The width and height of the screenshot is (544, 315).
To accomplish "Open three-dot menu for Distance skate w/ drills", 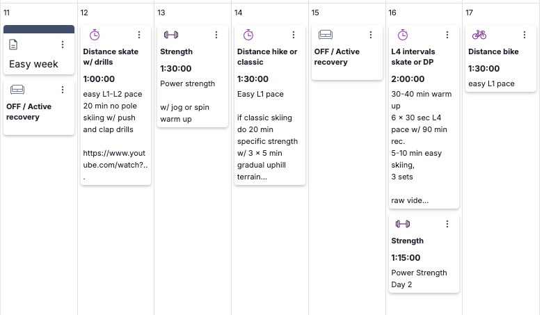I will (139, 35).
